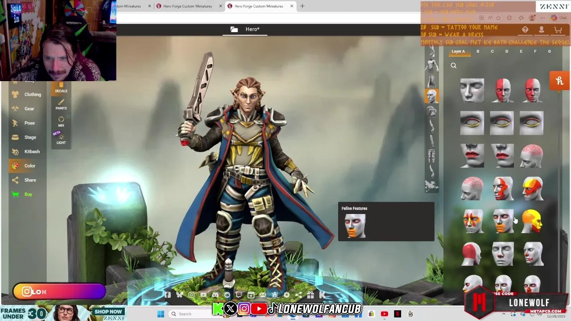Viewport: 571px width, 321px height.
Task: Click the calendar footer icon
Action: click(x=251, y=295)
